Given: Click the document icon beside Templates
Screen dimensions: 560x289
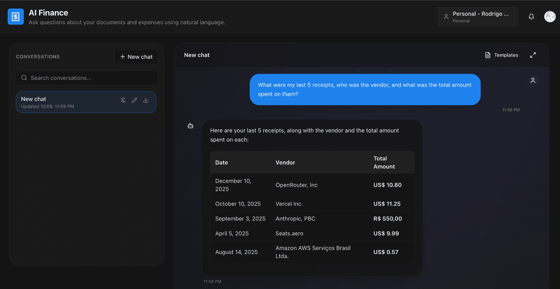Looking at the screenshot, I should click(x=488, y=55).
